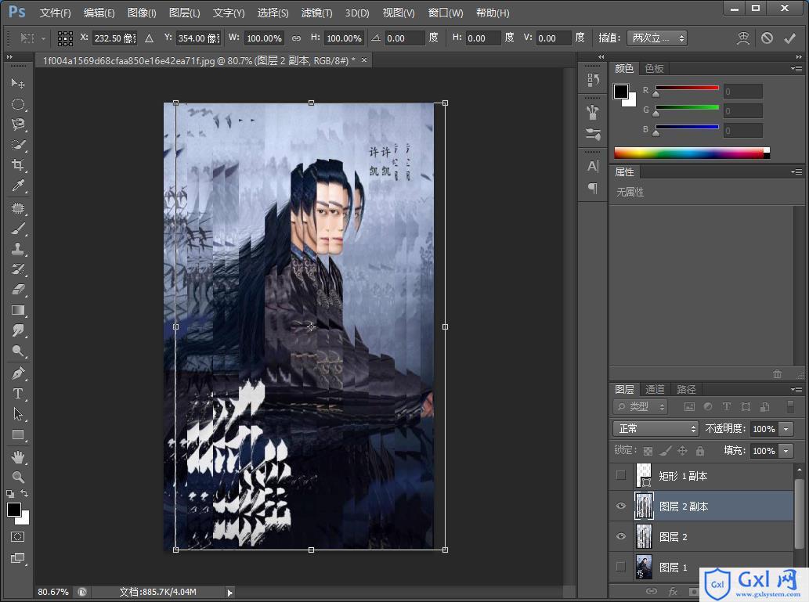Select the Lasso tool
The image size is (809, 602).
tap(17, 124)
